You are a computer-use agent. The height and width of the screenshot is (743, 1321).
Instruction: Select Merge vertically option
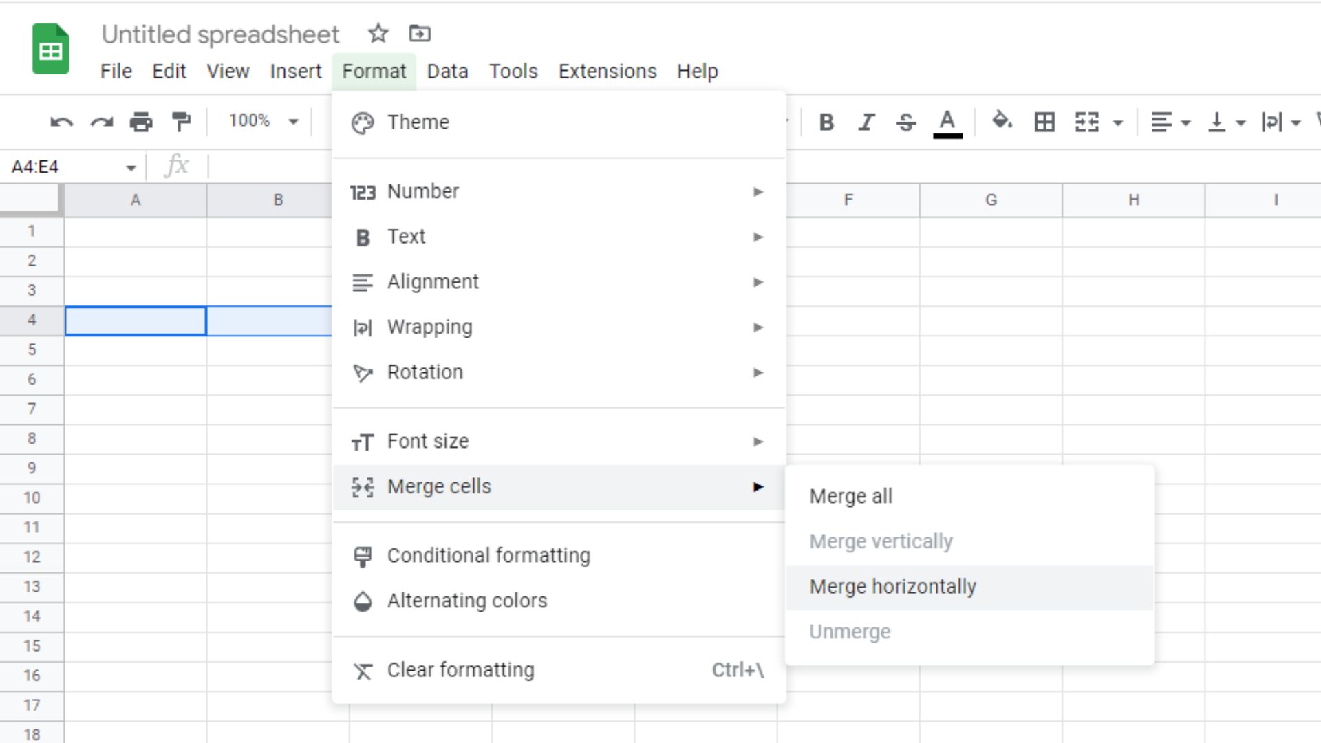[881, 541]
